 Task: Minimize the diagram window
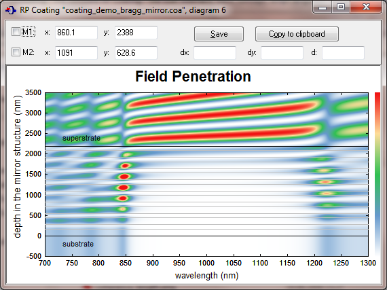point(322,7)
